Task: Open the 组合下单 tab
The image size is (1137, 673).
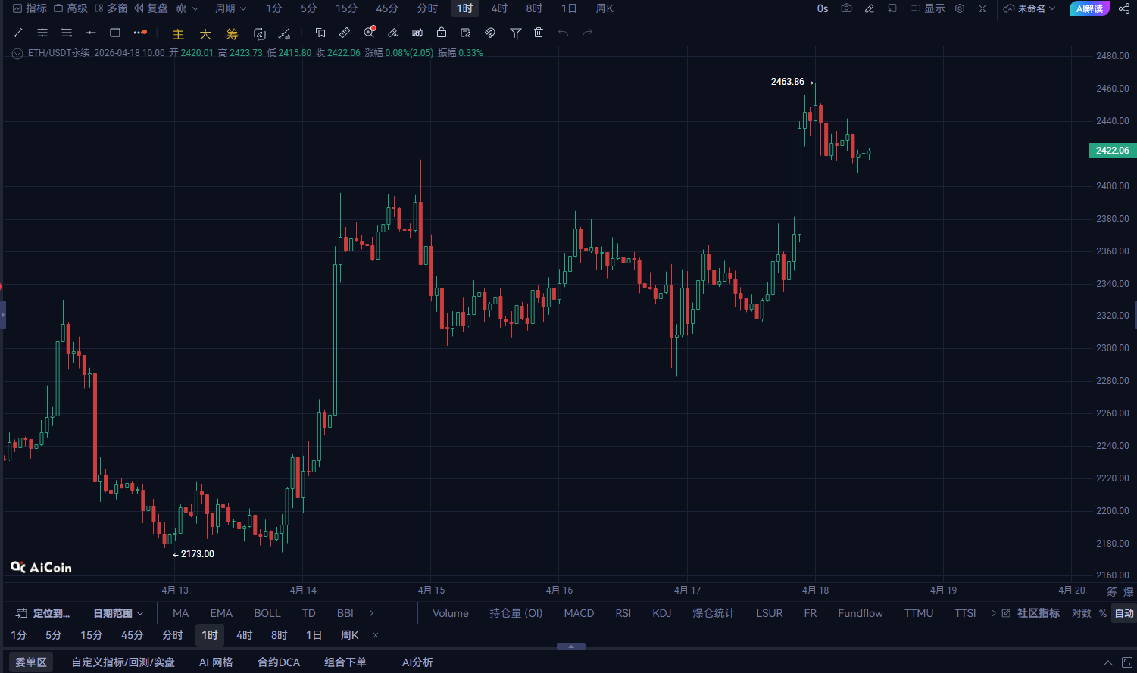Action: pyautogui.click(x=345, y=662)
